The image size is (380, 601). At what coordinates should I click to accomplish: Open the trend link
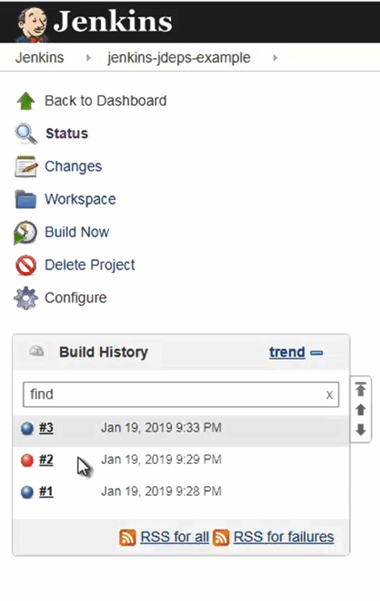(287, 352)
